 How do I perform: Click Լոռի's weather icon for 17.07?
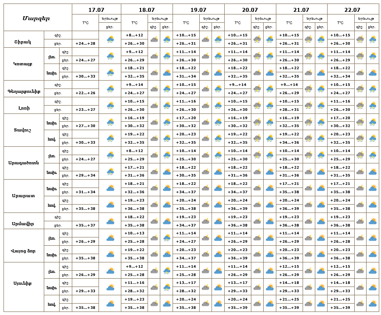click(110, 106)
